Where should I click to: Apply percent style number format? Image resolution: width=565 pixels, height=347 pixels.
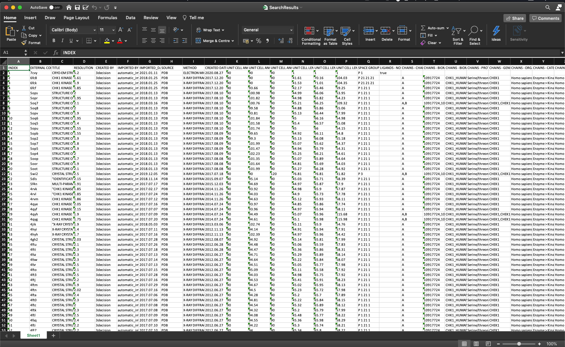coord(259,41)
